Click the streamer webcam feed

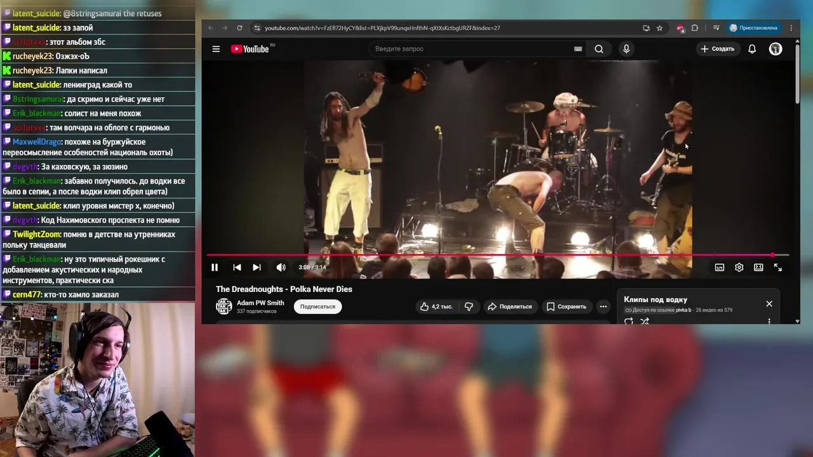click(97, 380)
